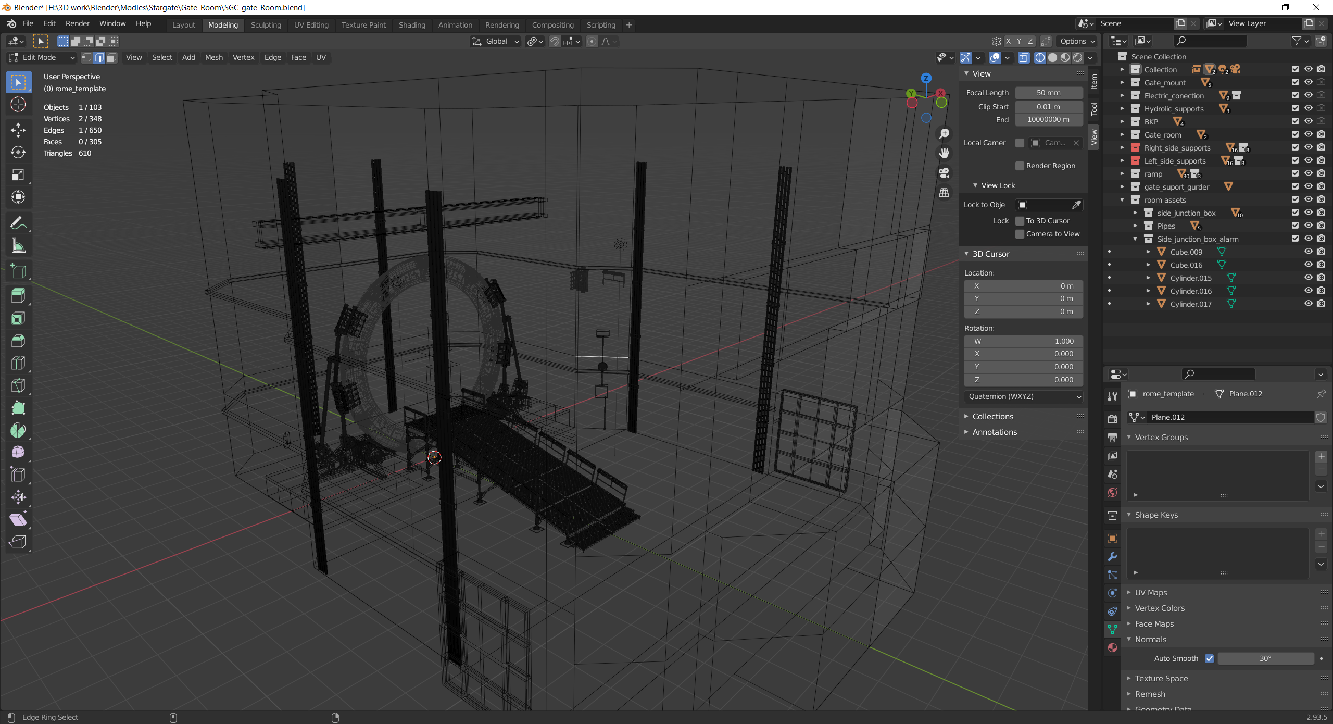1333x724 pixels.
Task: Adjust the Clip Start 0.01 m field
Action: (x=1049, y=107)
